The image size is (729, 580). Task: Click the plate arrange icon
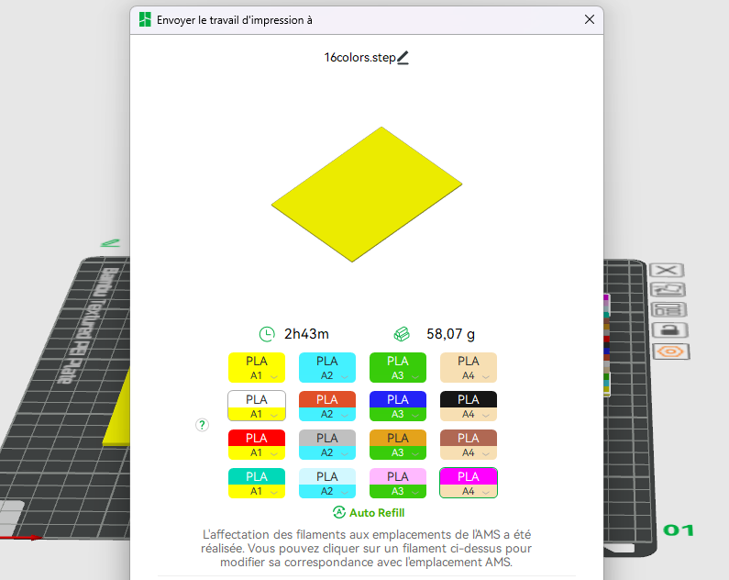668,310
